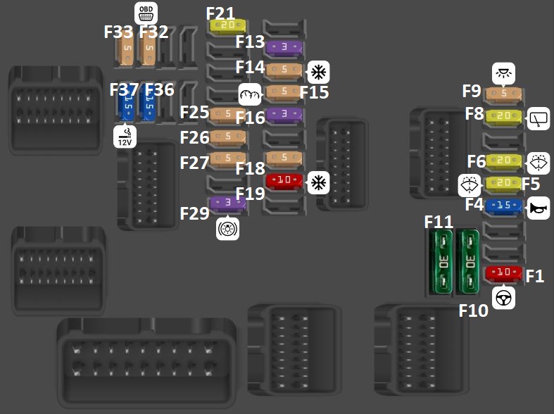Select the tan 5A fuse at F26
This screenshot has height=414, width=554.
[x=227, y=137]
